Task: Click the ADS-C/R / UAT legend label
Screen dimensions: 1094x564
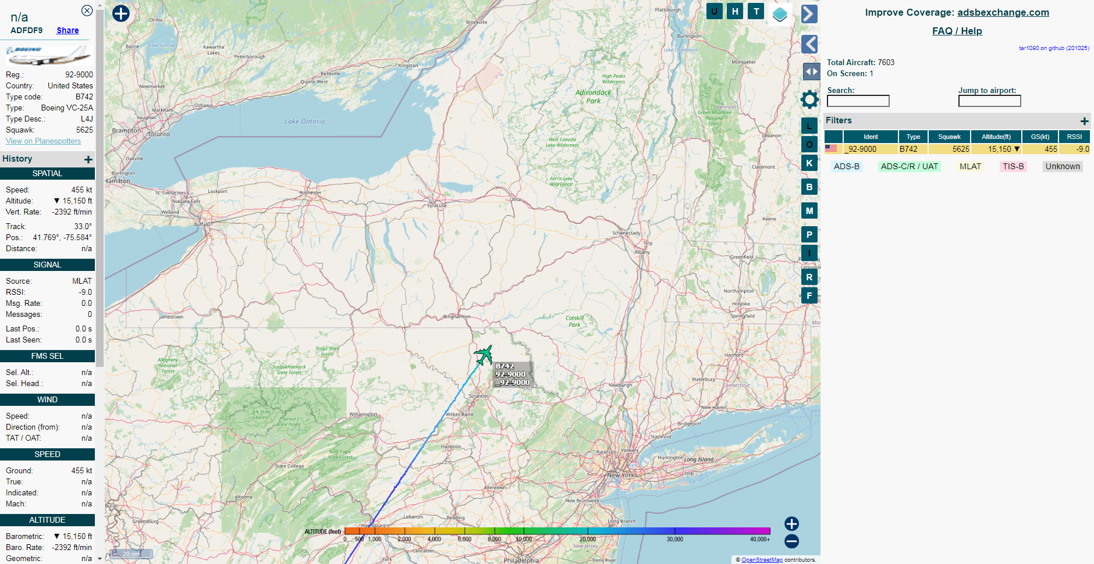Action: click(909, 166)
